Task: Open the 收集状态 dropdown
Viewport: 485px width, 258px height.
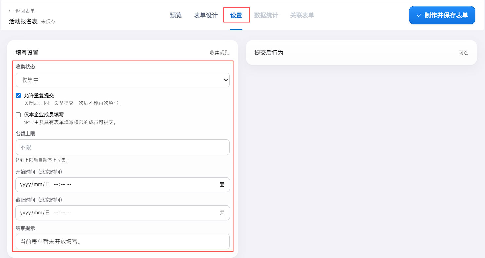Action: 122,80
